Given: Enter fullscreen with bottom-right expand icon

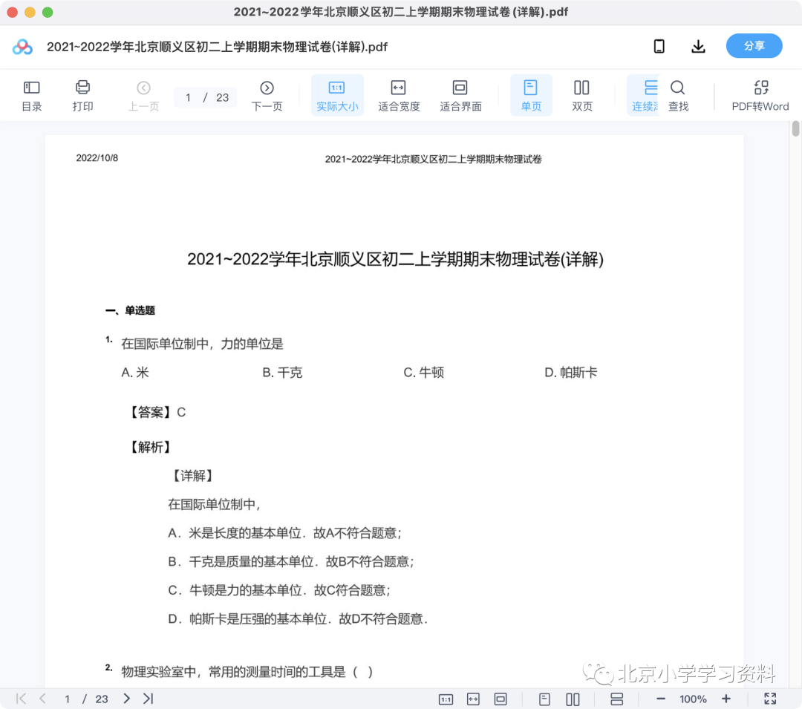Looking at the screenshot, I should 770,699.
